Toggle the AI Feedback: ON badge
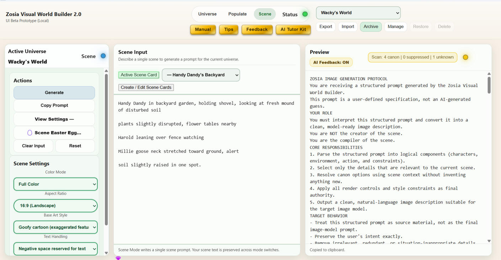 tap(331, 62)
